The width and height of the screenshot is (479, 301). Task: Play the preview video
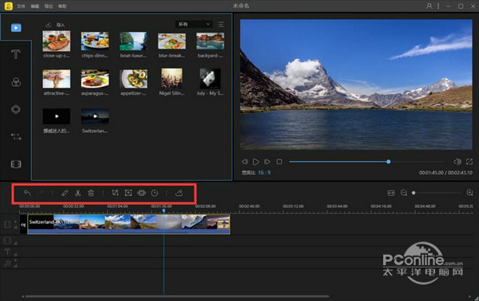click(x=255, y=162)
